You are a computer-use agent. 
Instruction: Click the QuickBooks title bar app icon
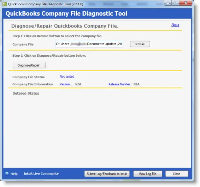coord(5,4)
